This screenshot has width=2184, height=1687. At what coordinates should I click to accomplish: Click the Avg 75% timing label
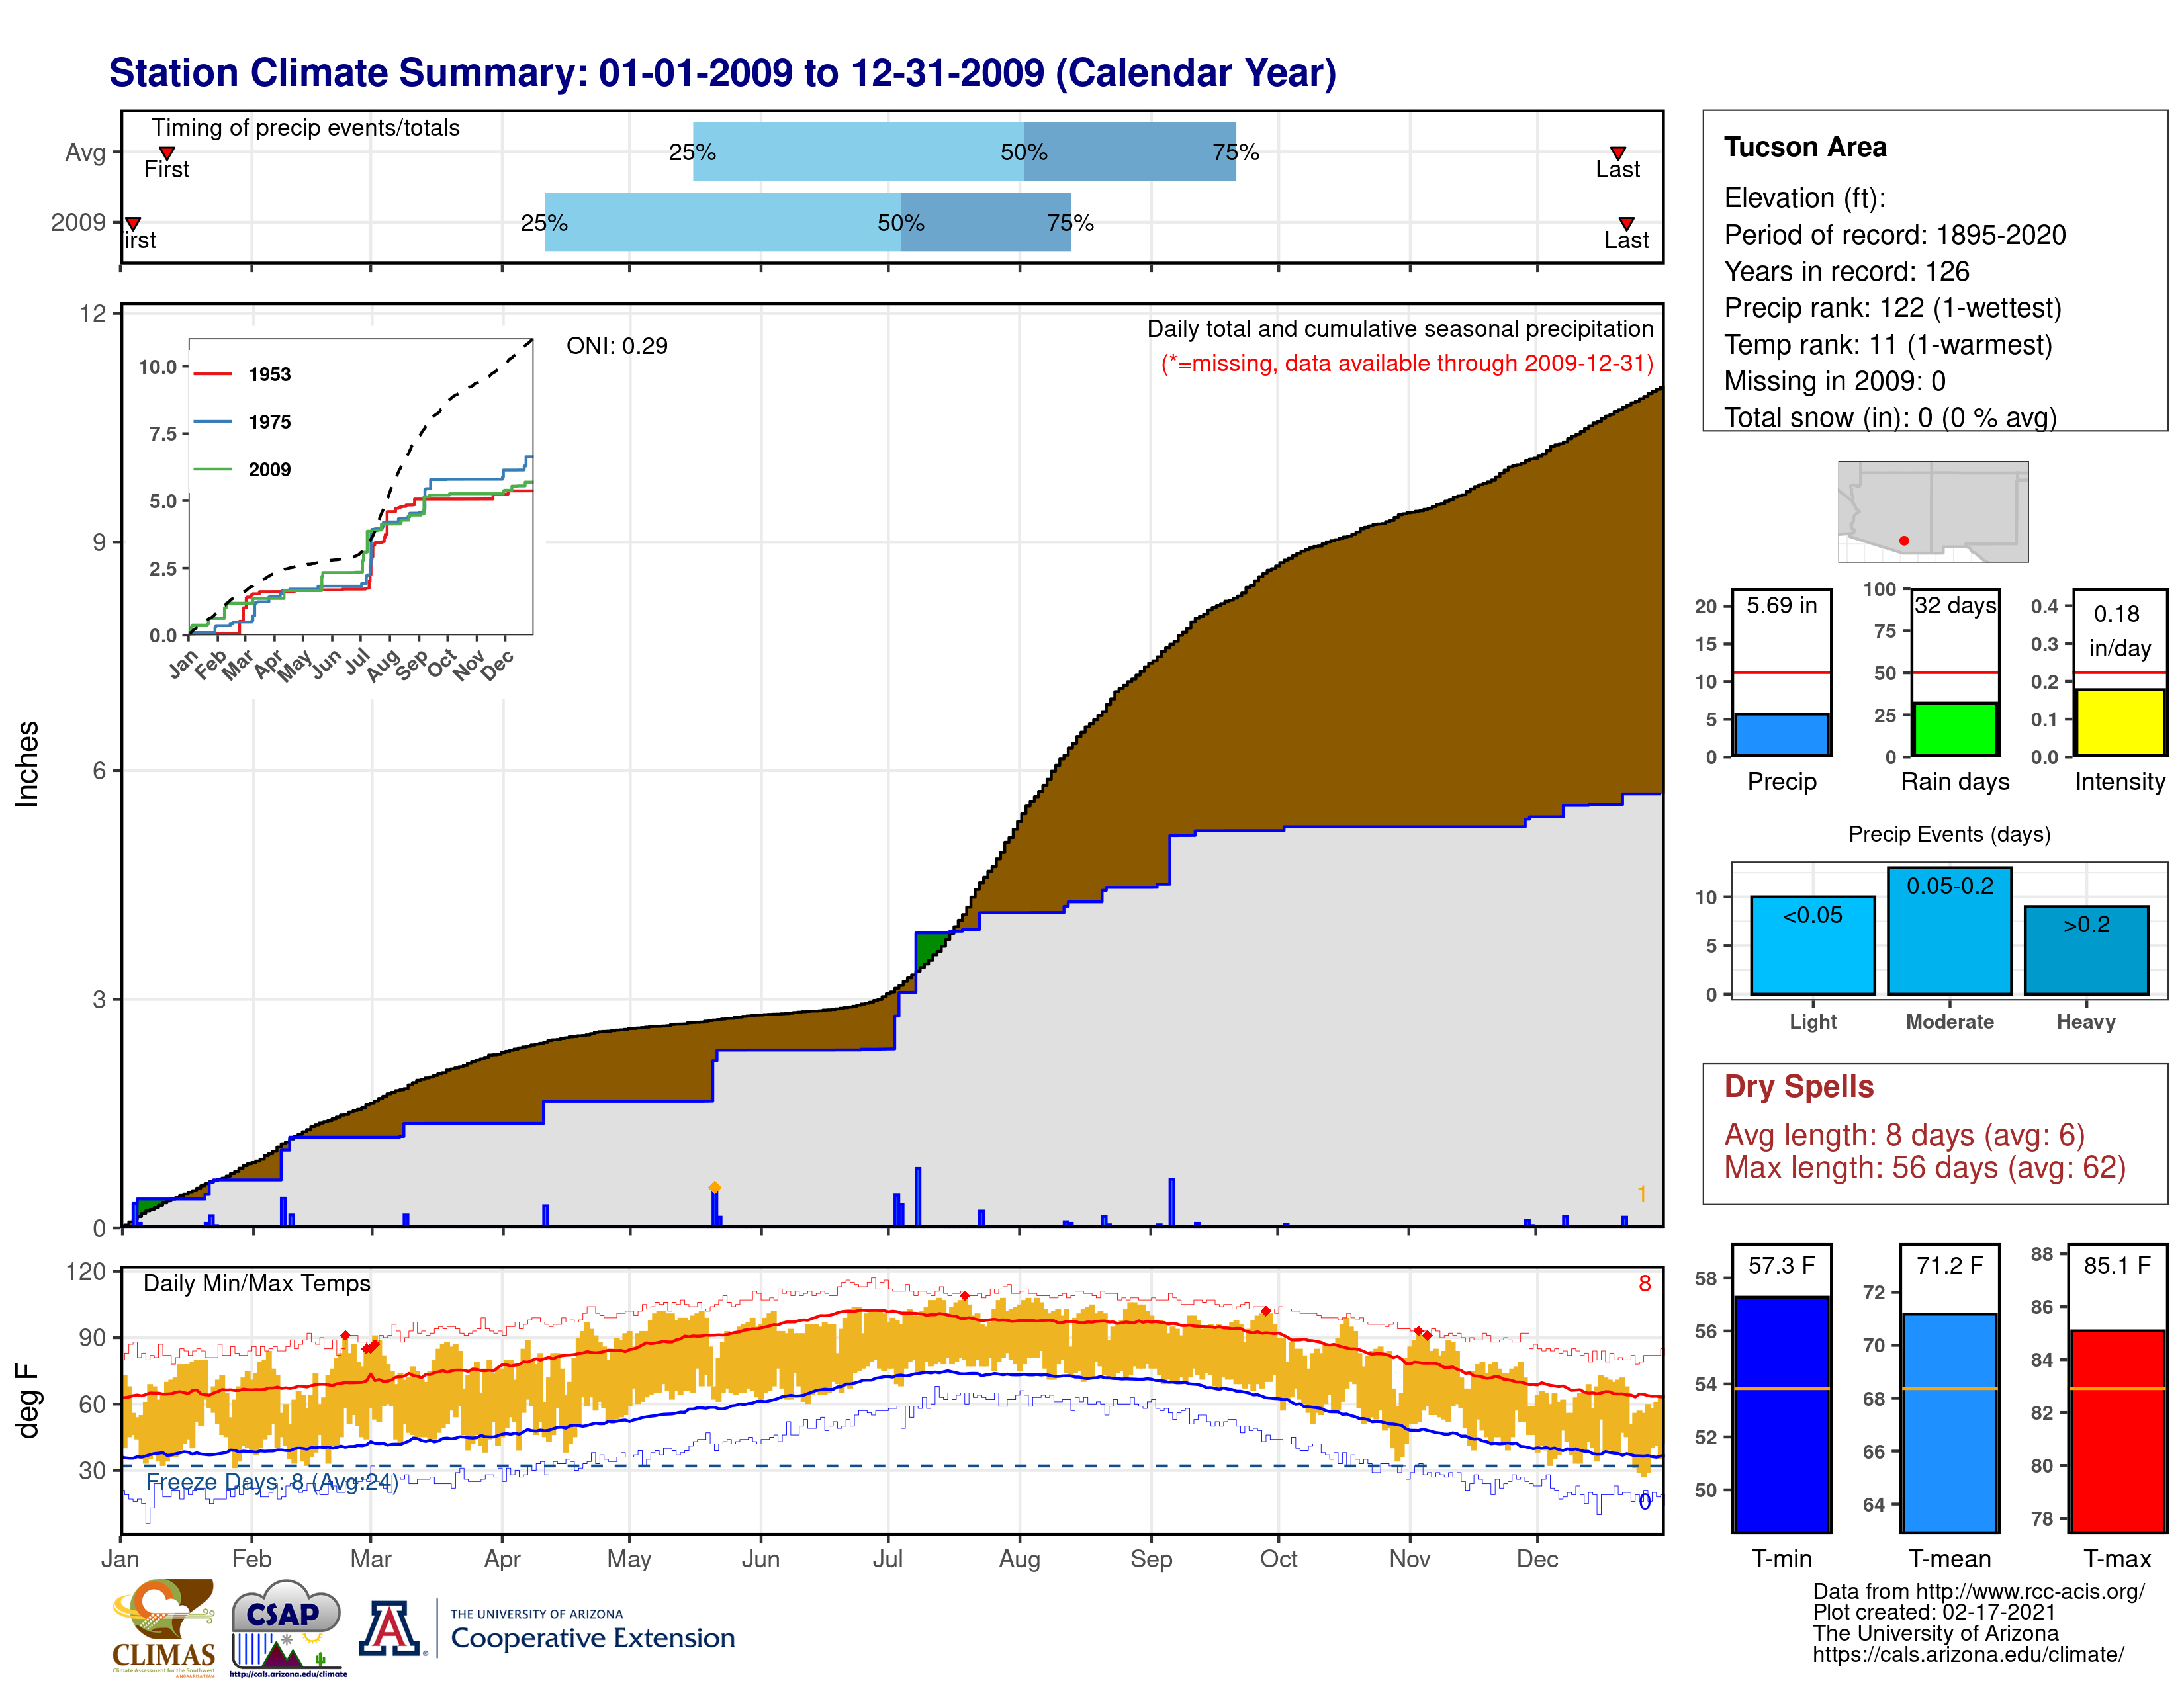[x=1236, y=152]
